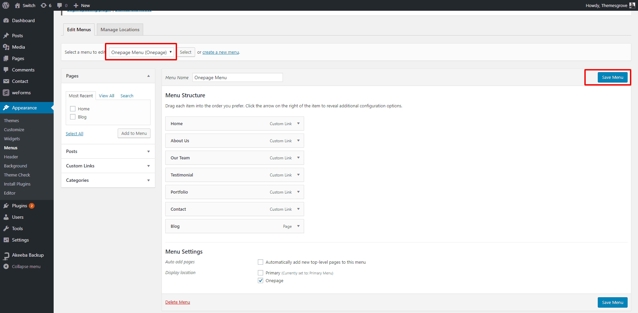Click the Delete Menu link
This screenshot has height=313, width=638.
[177, 302]
